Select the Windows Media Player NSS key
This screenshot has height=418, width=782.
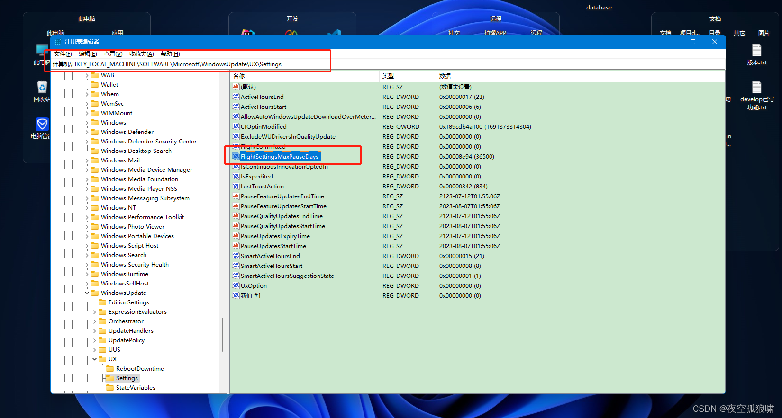tap(139, 188)
